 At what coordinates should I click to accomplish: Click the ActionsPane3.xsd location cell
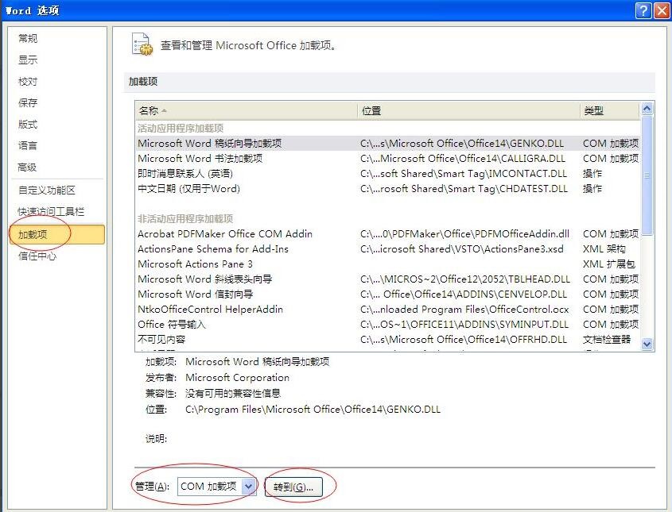pyautogui.click(x=462, y=249)
